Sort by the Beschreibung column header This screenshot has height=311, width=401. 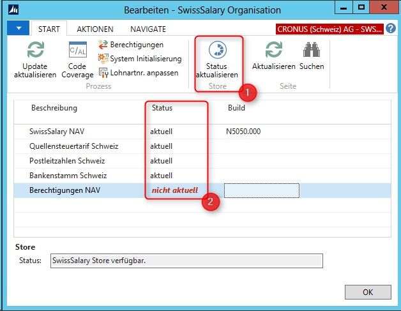point(54,108)
